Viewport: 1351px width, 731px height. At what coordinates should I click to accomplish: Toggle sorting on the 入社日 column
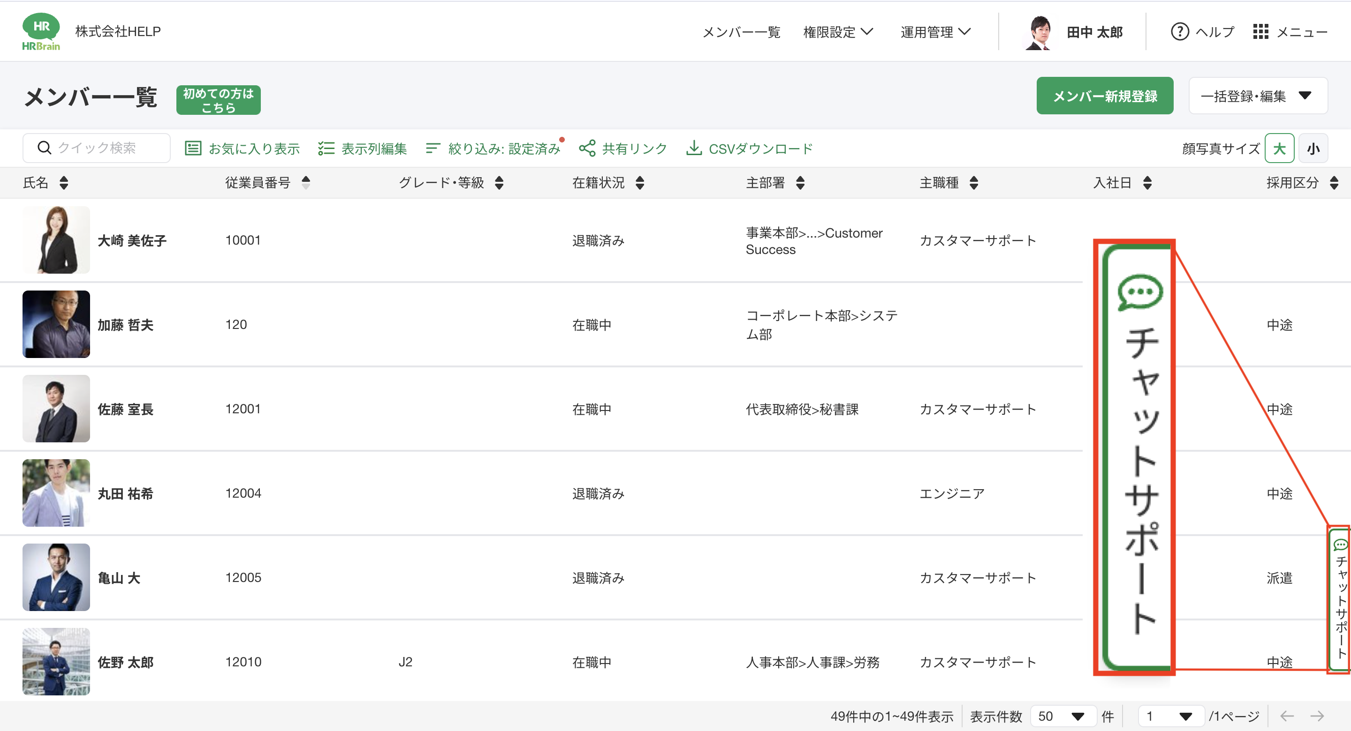1148,183
